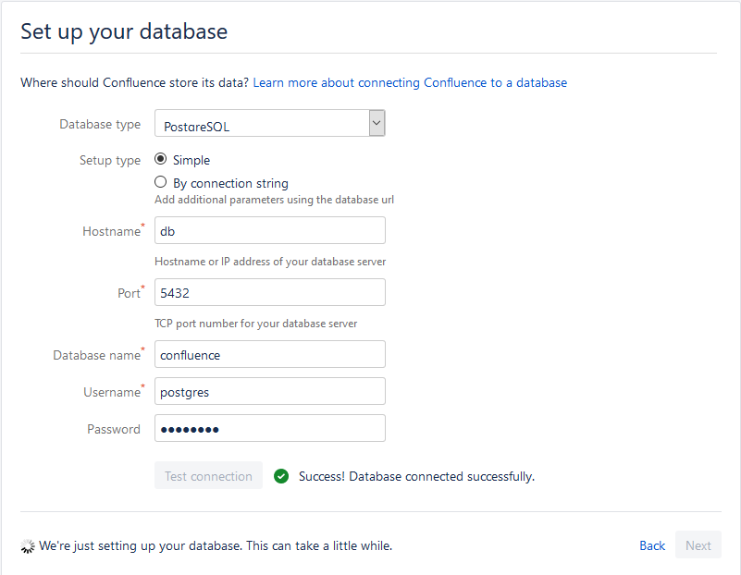Image resolution: width=741 pixels, height=575 pixels.
Task: Click the green success checkmark icon
Action: (281, 476)
